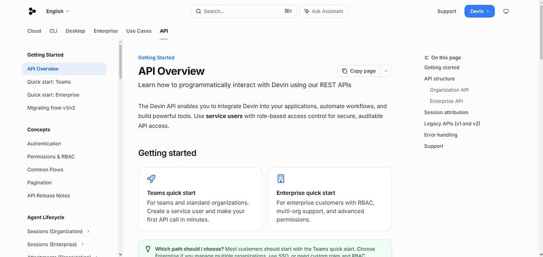The width and height of the screenshot is (543, 257).
Task: Click the lightbulb icon in the tip callout
Action: click(x=148, y=249)
